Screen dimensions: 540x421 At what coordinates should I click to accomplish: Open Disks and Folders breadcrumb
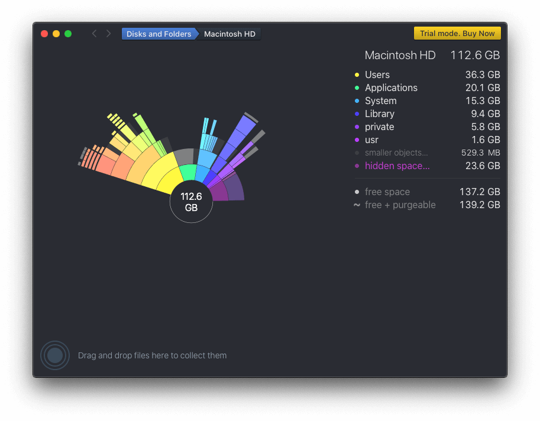[x=159, y=34]
